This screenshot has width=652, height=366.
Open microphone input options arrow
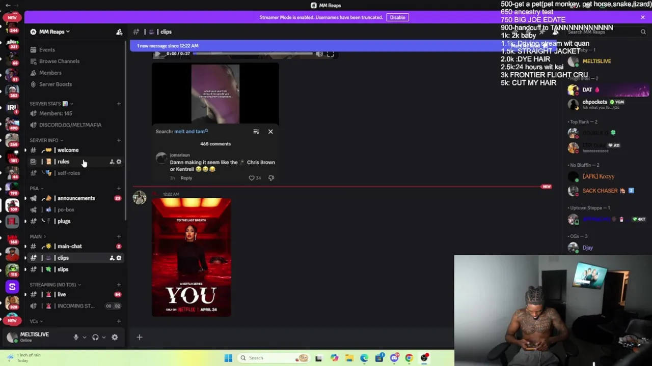pos(85,337)
